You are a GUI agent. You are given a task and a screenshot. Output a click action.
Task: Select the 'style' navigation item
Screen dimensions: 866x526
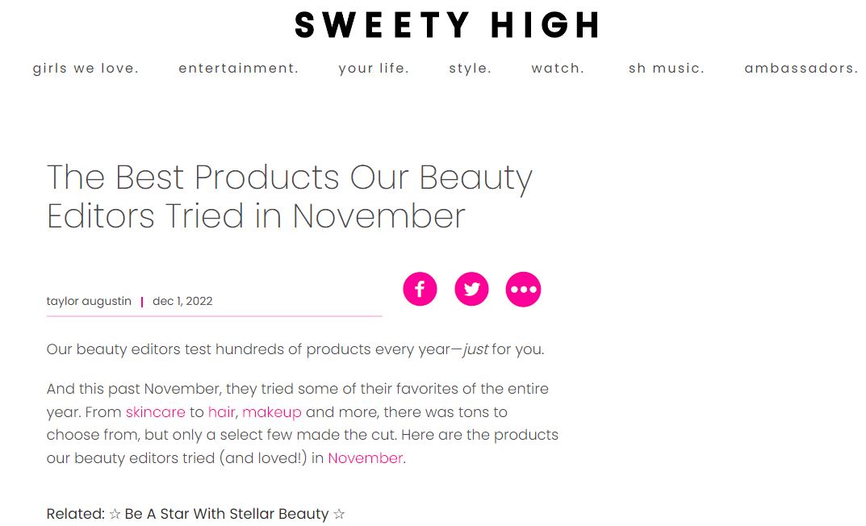pyautogui.click(x=470, y=69)
